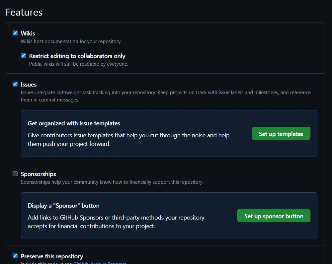Screen dimensions: 332x264
Task: Click the Set up sponsor button
Action: [274, 216]
